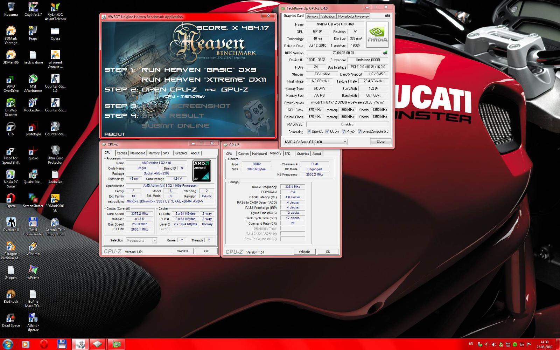
Task: Open the Caches tab in left CPU-Z
Action: pos(122,153)
